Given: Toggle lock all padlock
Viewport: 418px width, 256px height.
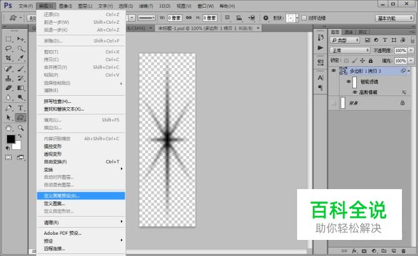Looking at the screenshot, I should click(x=370, y=61).
